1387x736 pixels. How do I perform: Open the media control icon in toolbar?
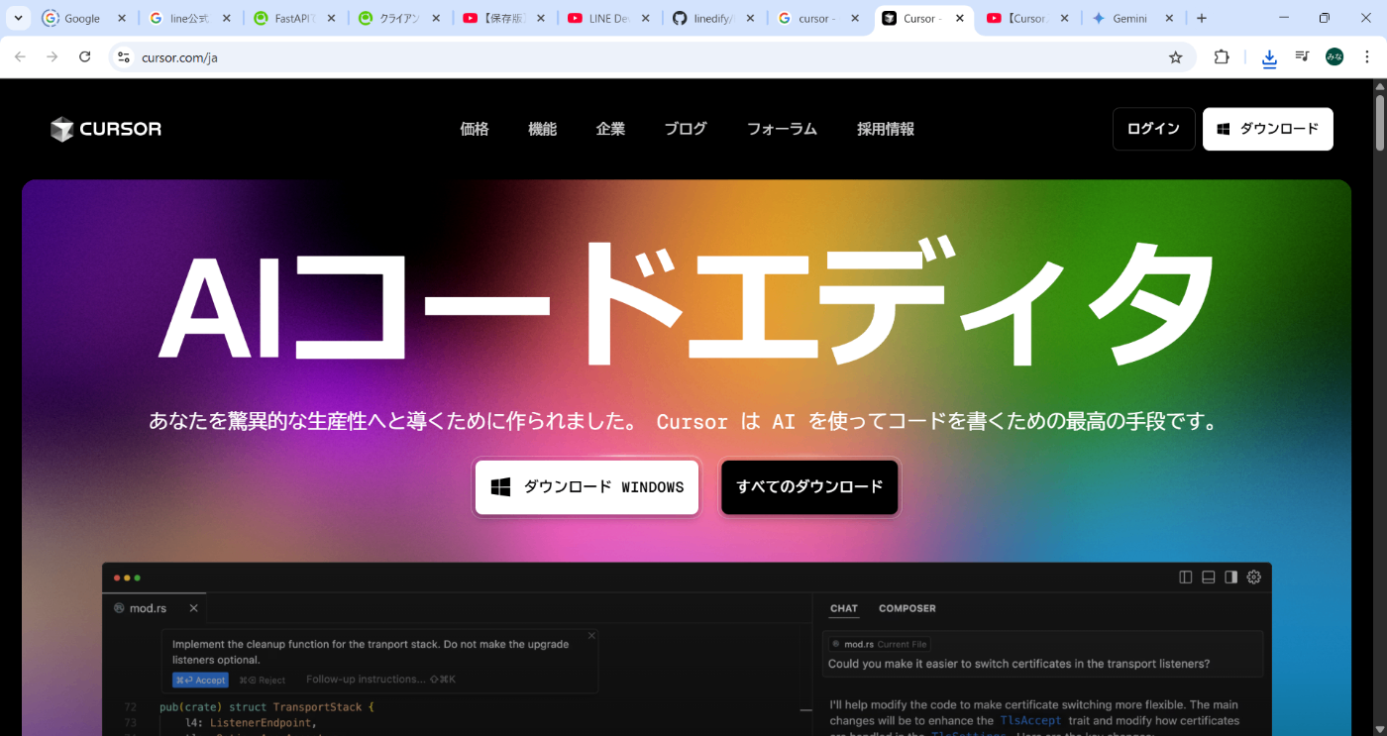[1302, 57]
